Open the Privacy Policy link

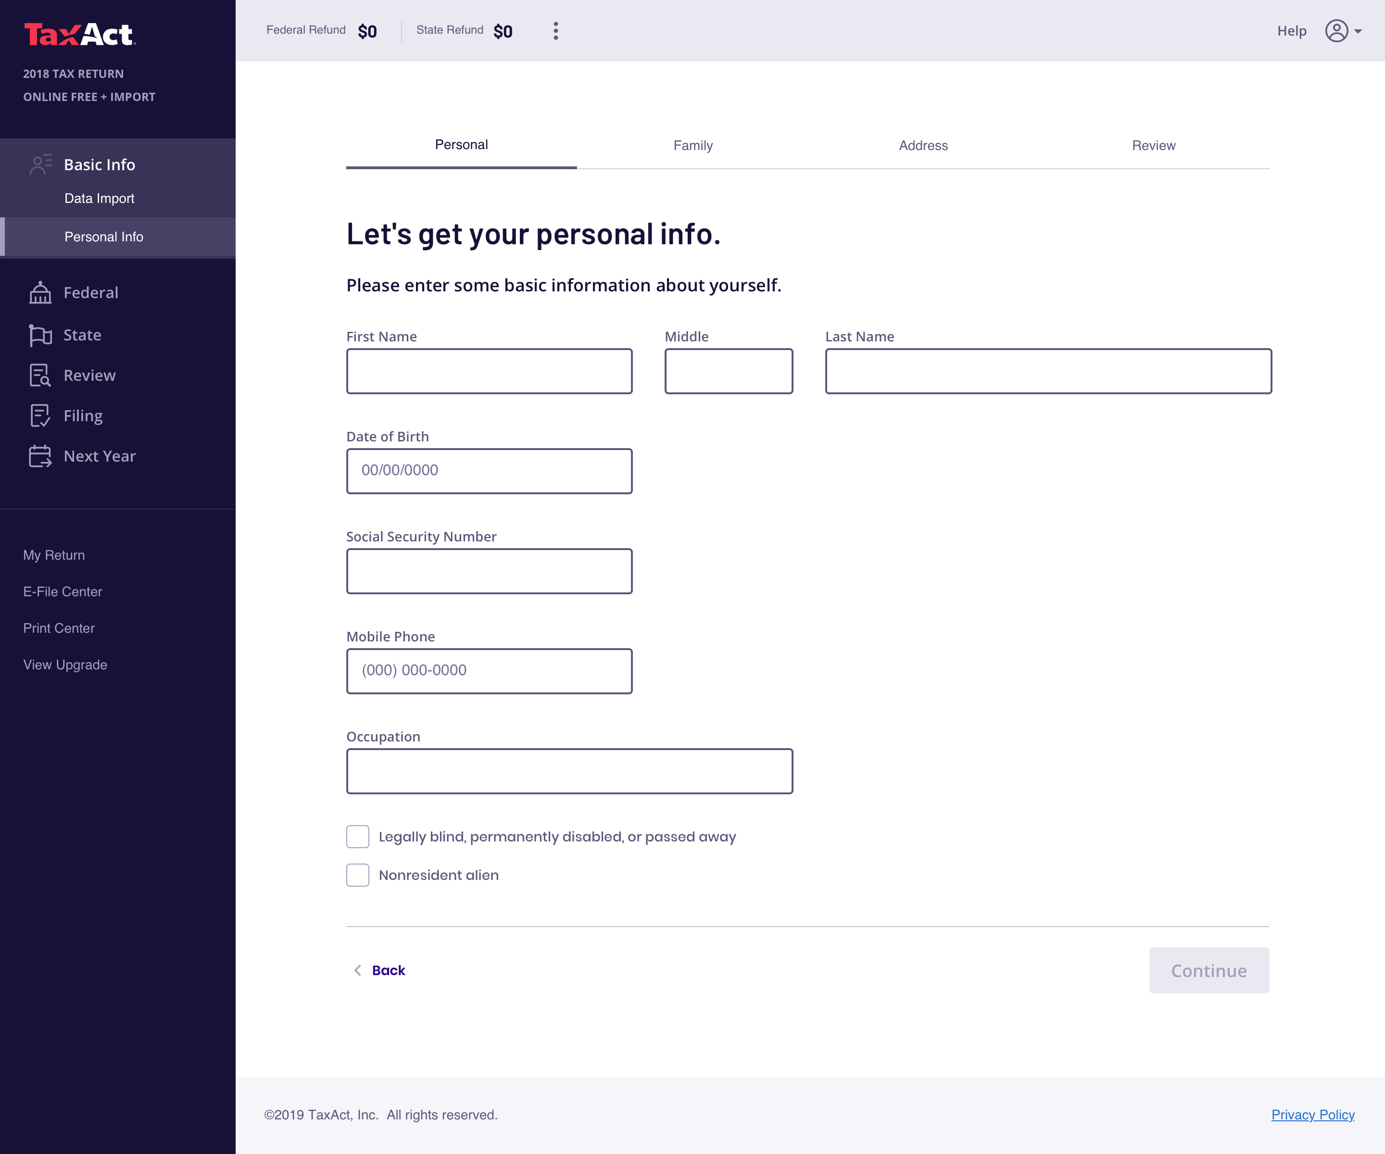(1312, 1115)
